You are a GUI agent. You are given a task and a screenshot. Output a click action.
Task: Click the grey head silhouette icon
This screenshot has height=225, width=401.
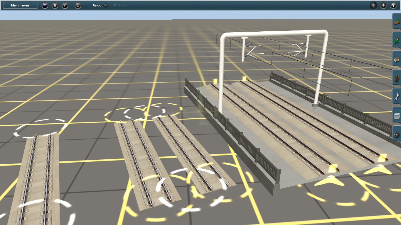373,5
